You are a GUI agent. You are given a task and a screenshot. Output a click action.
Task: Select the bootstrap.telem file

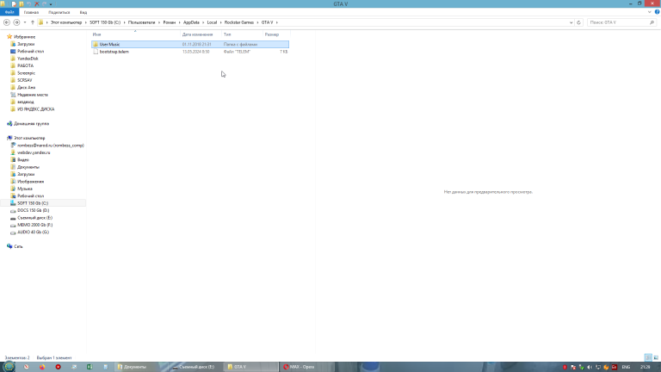[x=190, y=52]
